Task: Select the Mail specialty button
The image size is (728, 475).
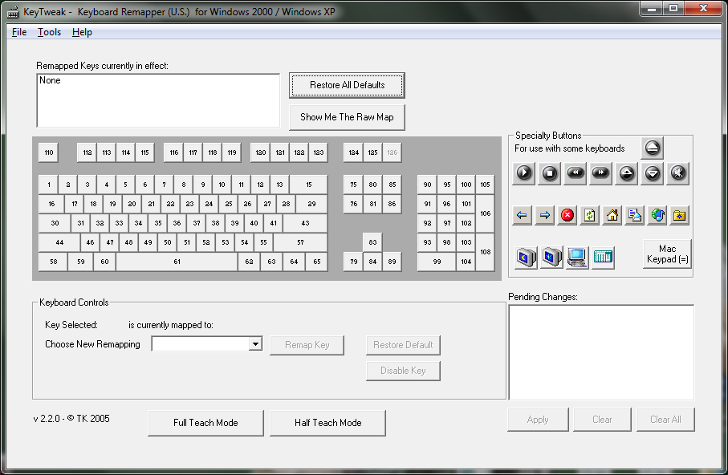Action: 635,215
